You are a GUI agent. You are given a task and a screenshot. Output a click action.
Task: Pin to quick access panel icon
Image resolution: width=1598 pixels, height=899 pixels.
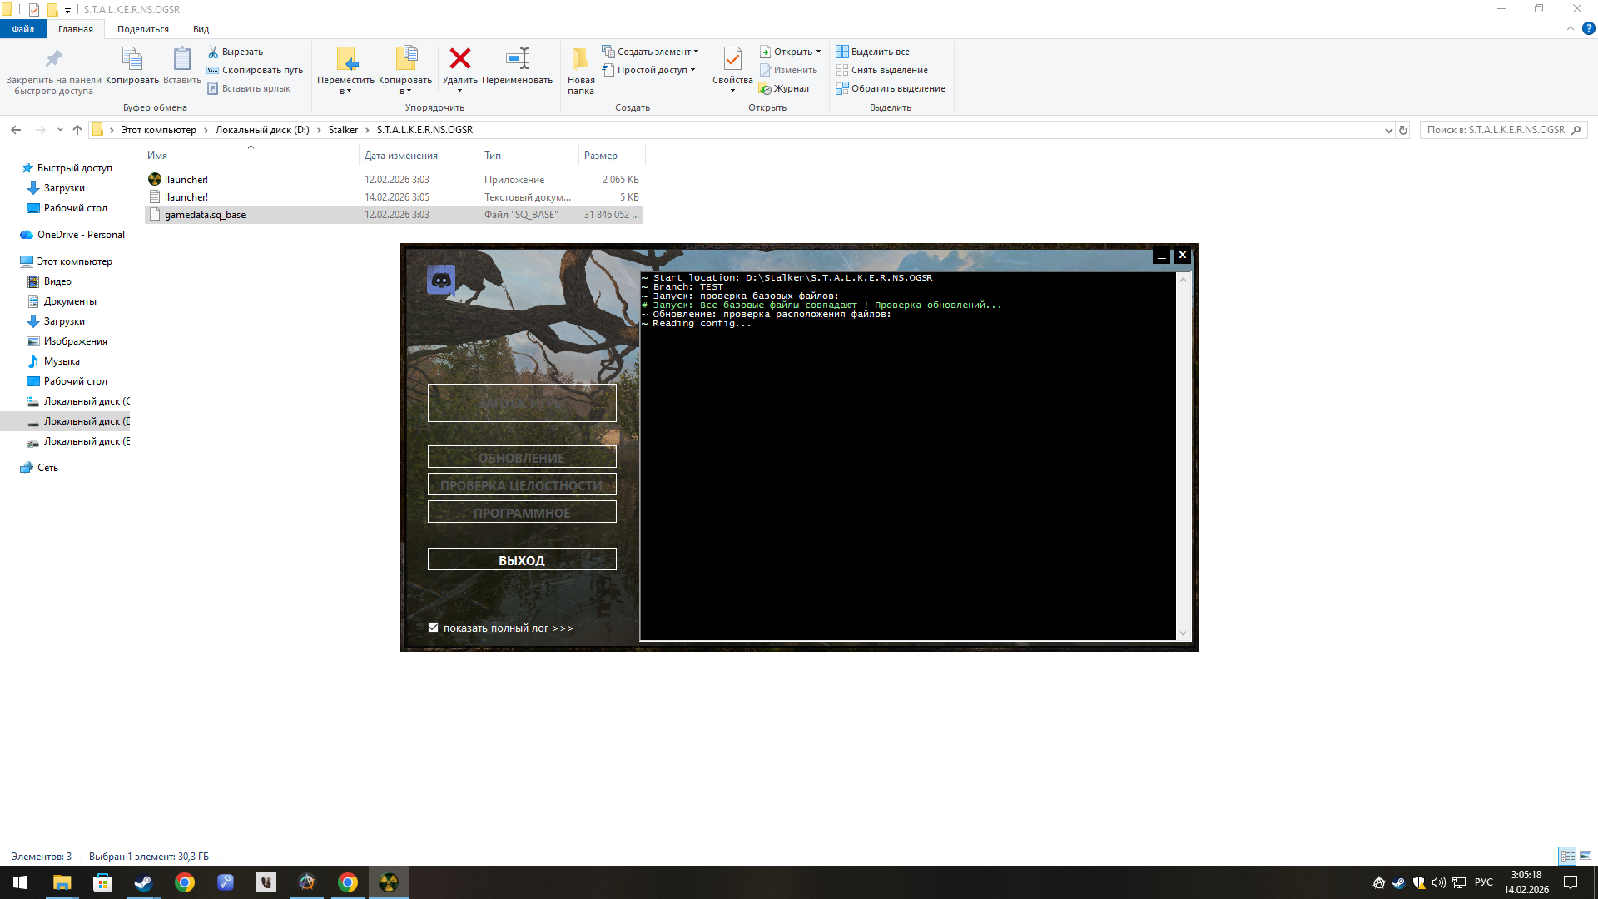pos(53,59)
